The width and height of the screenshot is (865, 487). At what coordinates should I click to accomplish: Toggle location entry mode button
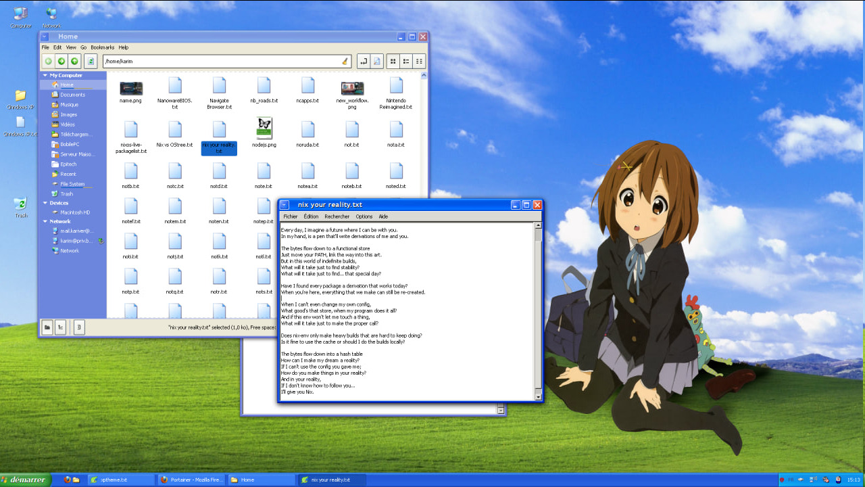[x=364, y=62]
